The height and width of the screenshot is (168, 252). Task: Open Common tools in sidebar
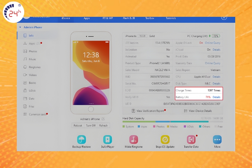pos(37,114)
